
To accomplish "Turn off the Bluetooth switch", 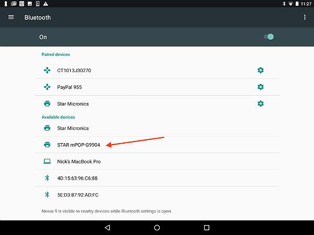I will (269, 37).
